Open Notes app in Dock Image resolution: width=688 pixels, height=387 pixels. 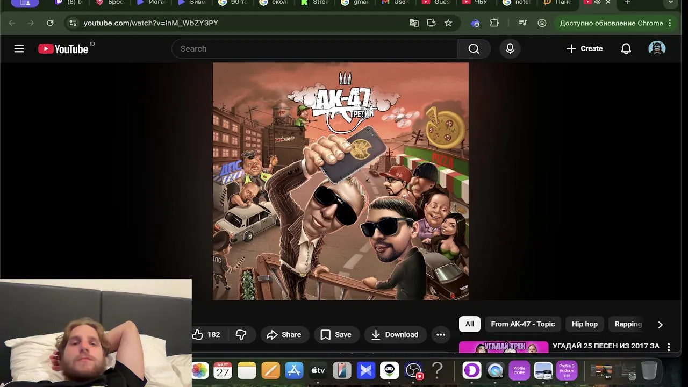(247, 370)
